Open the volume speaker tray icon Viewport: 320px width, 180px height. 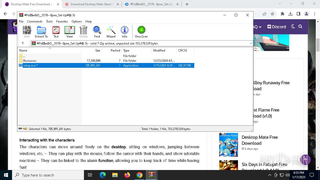287,175
